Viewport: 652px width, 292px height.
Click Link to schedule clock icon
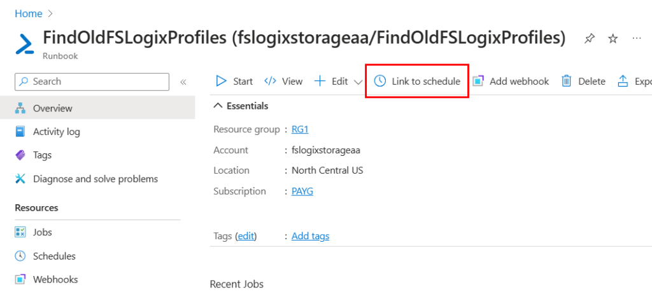(380, 81)
